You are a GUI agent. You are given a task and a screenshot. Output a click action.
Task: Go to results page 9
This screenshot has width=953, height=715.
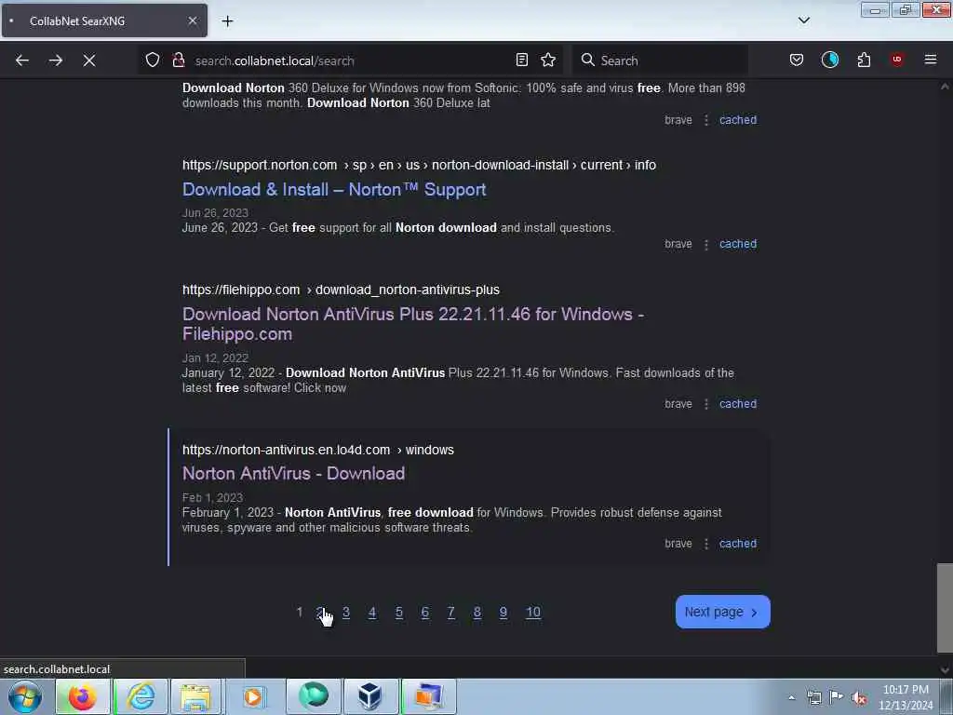(503, 613)
